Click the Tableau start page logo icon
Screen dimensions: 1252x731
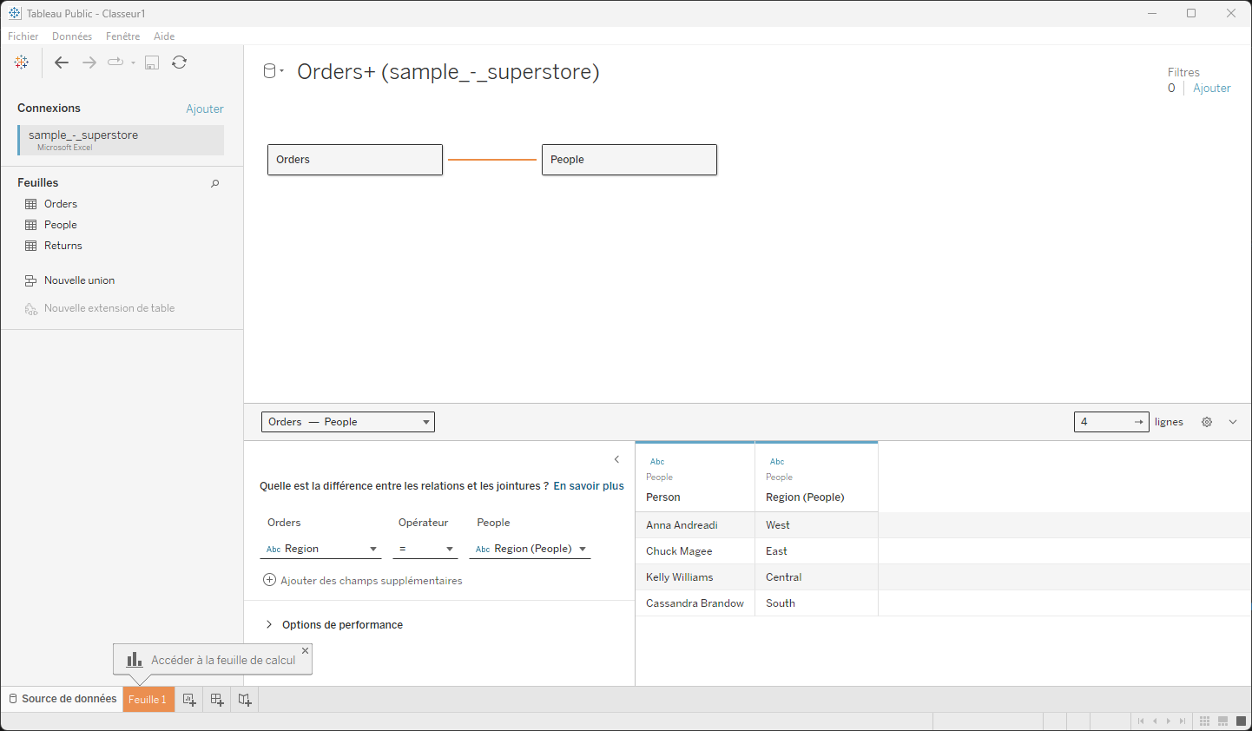point(22,63)
